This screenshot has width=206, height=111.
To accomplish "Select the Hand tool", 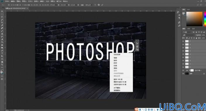I will [x=2, y=62].
